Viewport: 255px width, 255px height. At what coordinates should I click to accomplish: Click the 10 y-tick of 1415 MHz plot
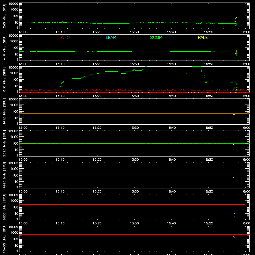pyautogui.click(x=16, y=118)
